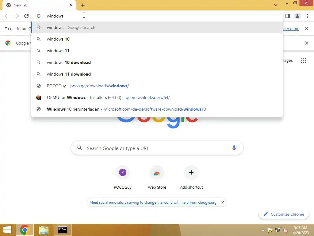Screen dimensions: 314x236
Task: Open the Web Store shortcut
Action: [x=157, y=178]
